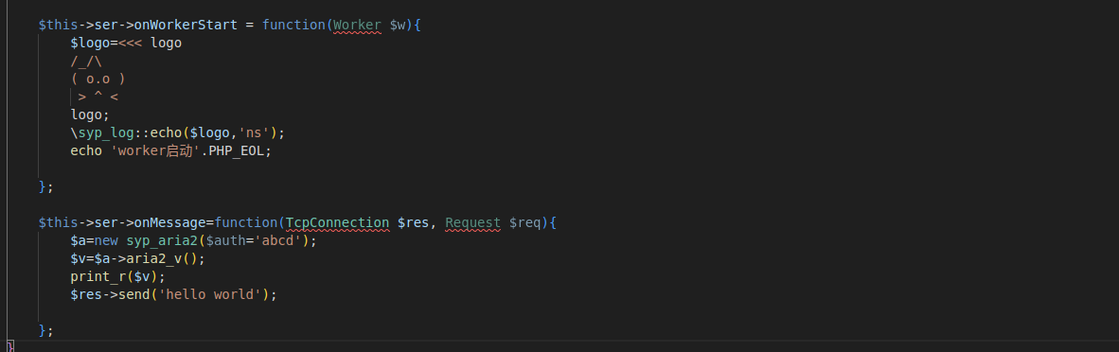The image size is (1119, 352).
Task: Click the 'hello world' string literal
Action: pos(213,294)
